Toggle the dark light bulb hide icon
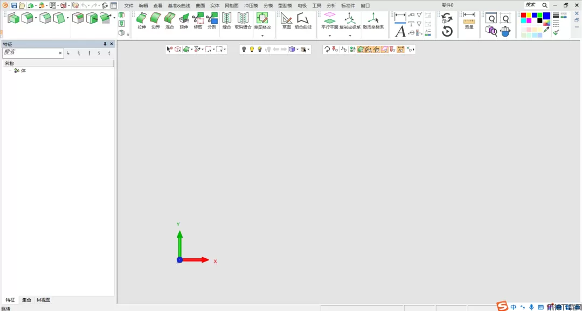The image size is (582, 311). click(x=244, y=50)
